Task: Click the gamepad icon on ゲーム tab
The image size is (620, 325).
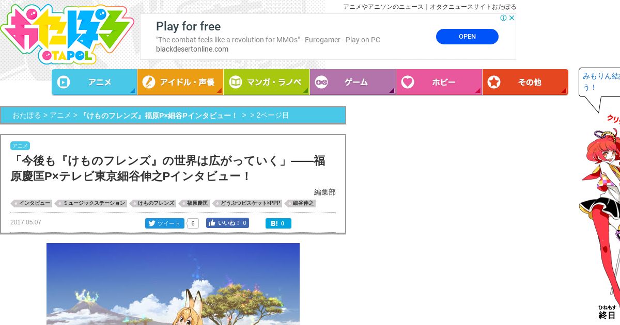Action: pos(321,82)
